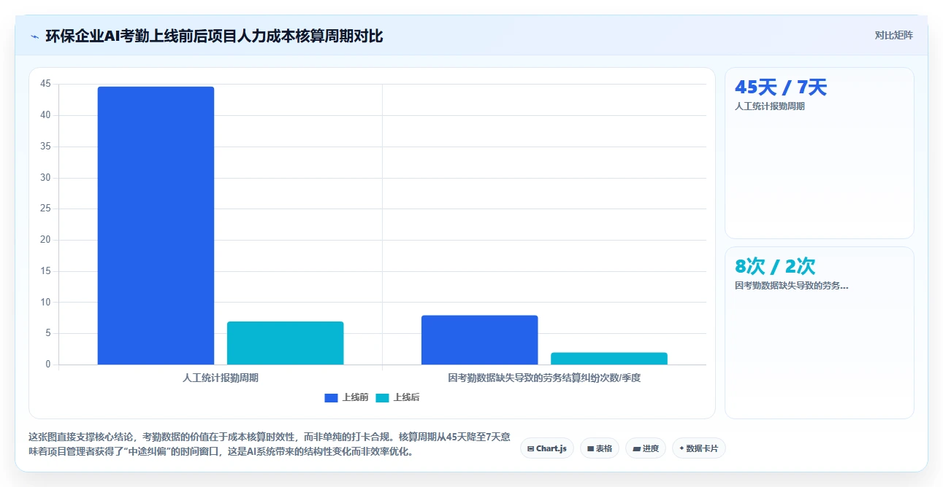The image size is (943, 487).
Task: Click the blue bar for 劳务结算纠纷次数
Action: (479, 340)
